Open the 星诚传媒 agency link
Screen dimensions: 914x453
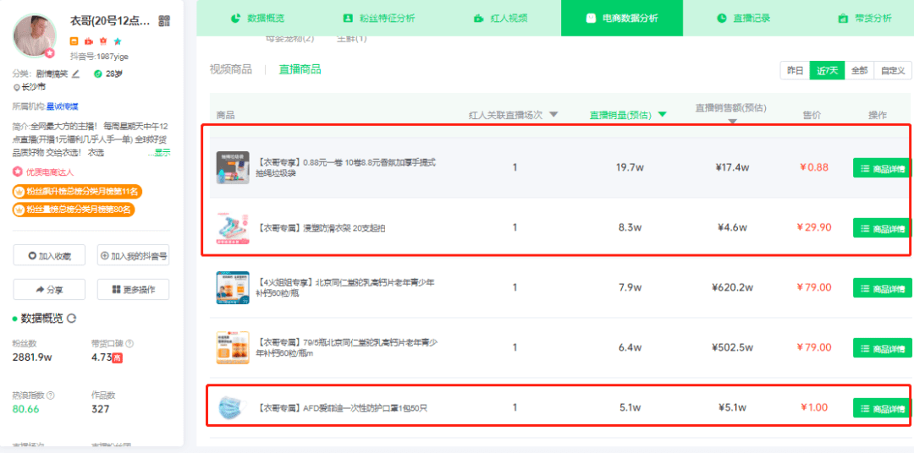tap(63, 106)
